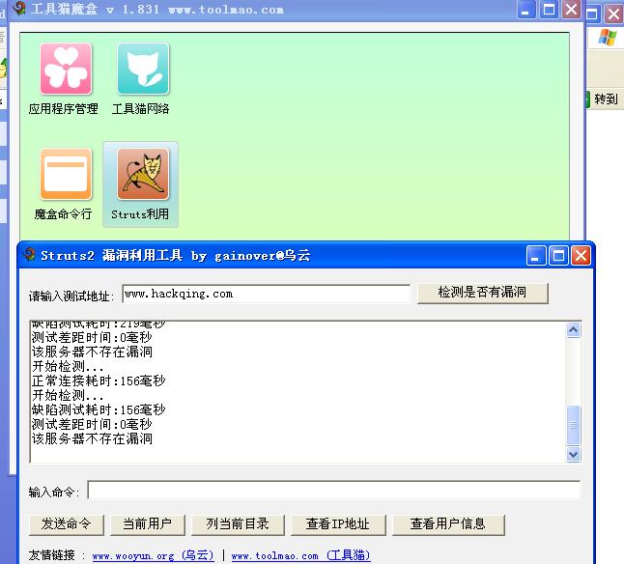Open the 应用程序管理 heart icon

coord(66,69)
